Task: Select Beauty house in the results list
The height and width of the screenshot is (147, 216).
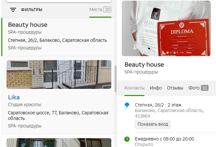Action: [x=27, y=25]
